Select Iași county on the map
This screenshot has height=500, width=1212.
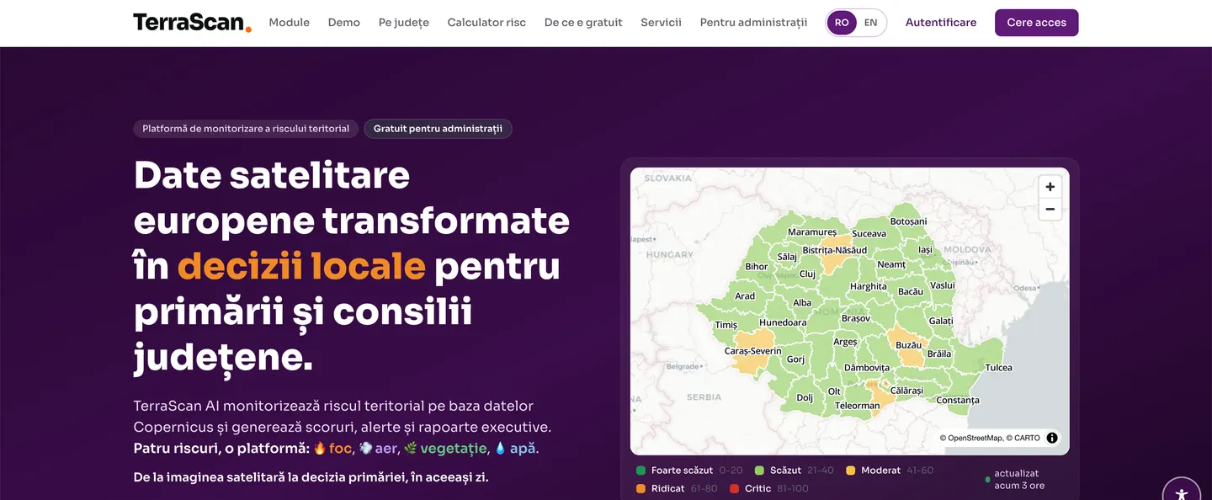point(925,251)
